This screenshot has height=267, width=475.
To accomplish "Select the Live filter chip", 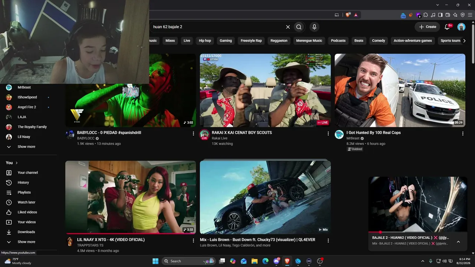I will point(187,40).
